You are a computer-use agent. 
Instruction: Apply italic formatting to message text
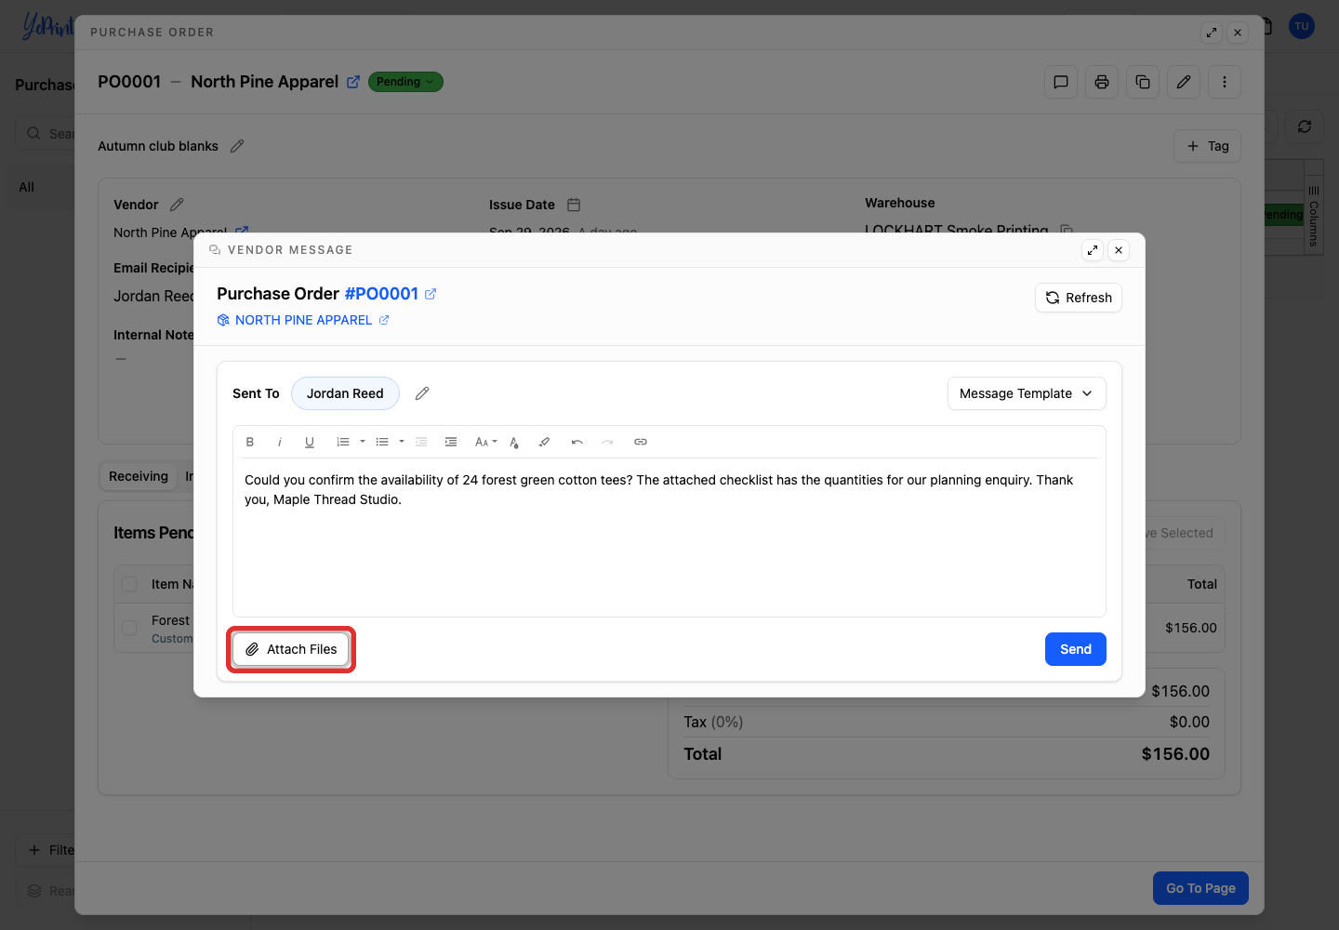[x=279, y=442]
